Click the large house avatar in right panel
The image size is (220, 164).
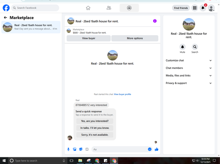(x=189, y=24)
